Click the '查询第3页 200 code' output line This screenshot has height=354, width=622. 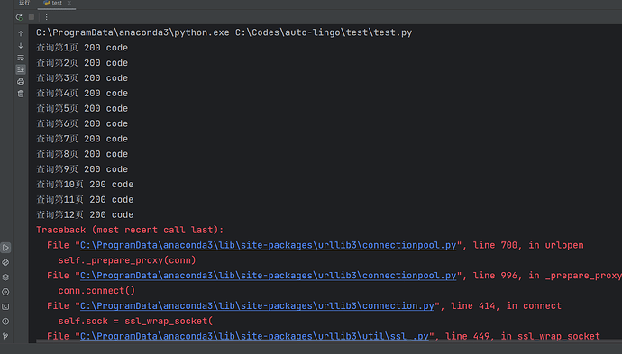pyautogui.click(x=82, y=78)
